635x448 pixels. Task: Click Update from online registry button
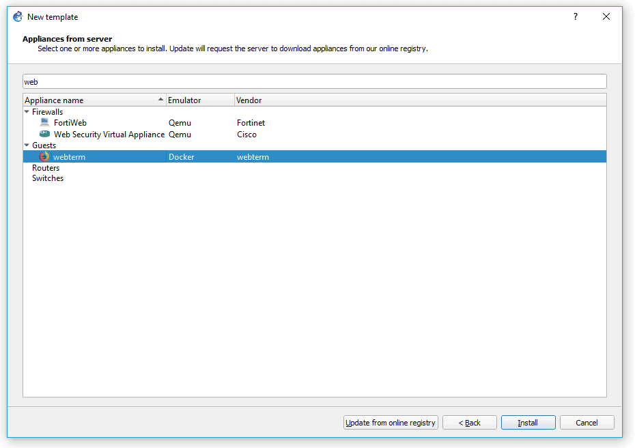[x=391, y=423]
